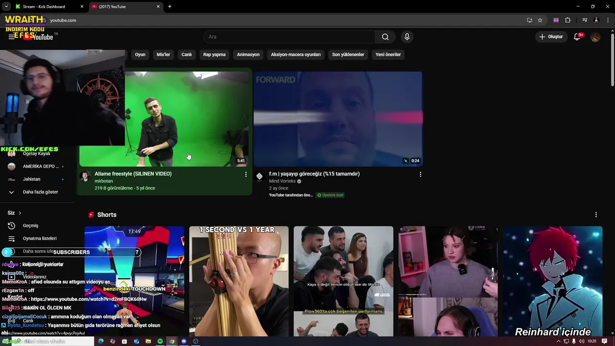Select the Son yüklenenler chip
615x346 pixels.
coord(348,55)
